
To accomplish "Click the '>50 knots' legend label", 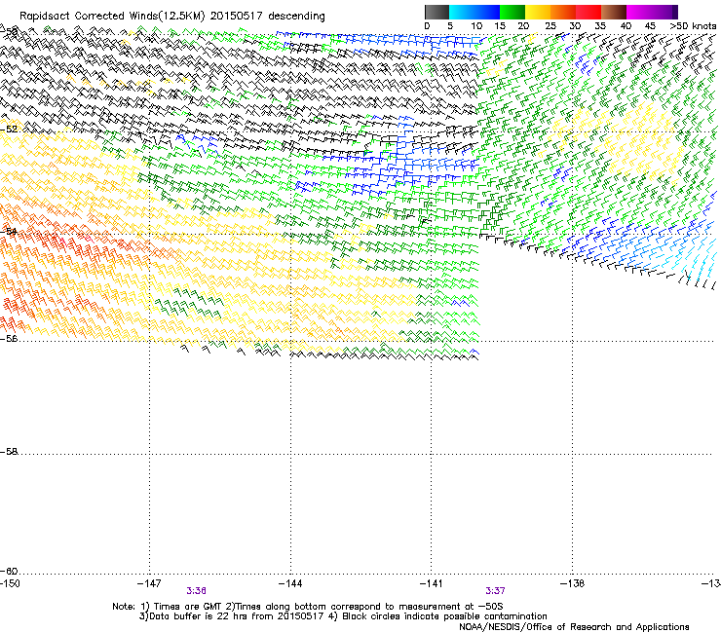I will click(x=693, y=26).
